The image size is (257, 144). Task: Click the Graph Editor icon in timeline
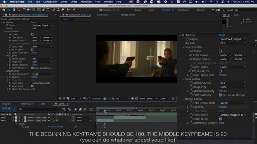[x=91, y=109]
